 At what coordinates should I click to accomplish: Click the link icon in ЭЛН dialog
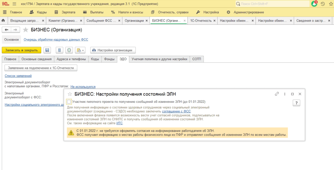277,94
